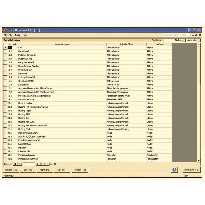This screenshot has height=205, width=205.
Task: Select the Bank BRI cell
Action: [62, 74]
